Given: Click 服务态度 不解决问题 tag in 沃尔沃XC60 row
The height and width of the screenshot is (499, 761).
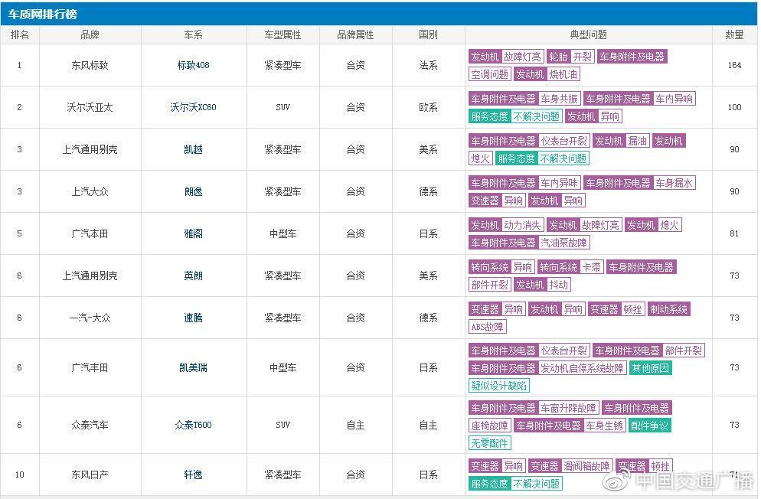Looking at the screenshot, I should pos(515,116).
